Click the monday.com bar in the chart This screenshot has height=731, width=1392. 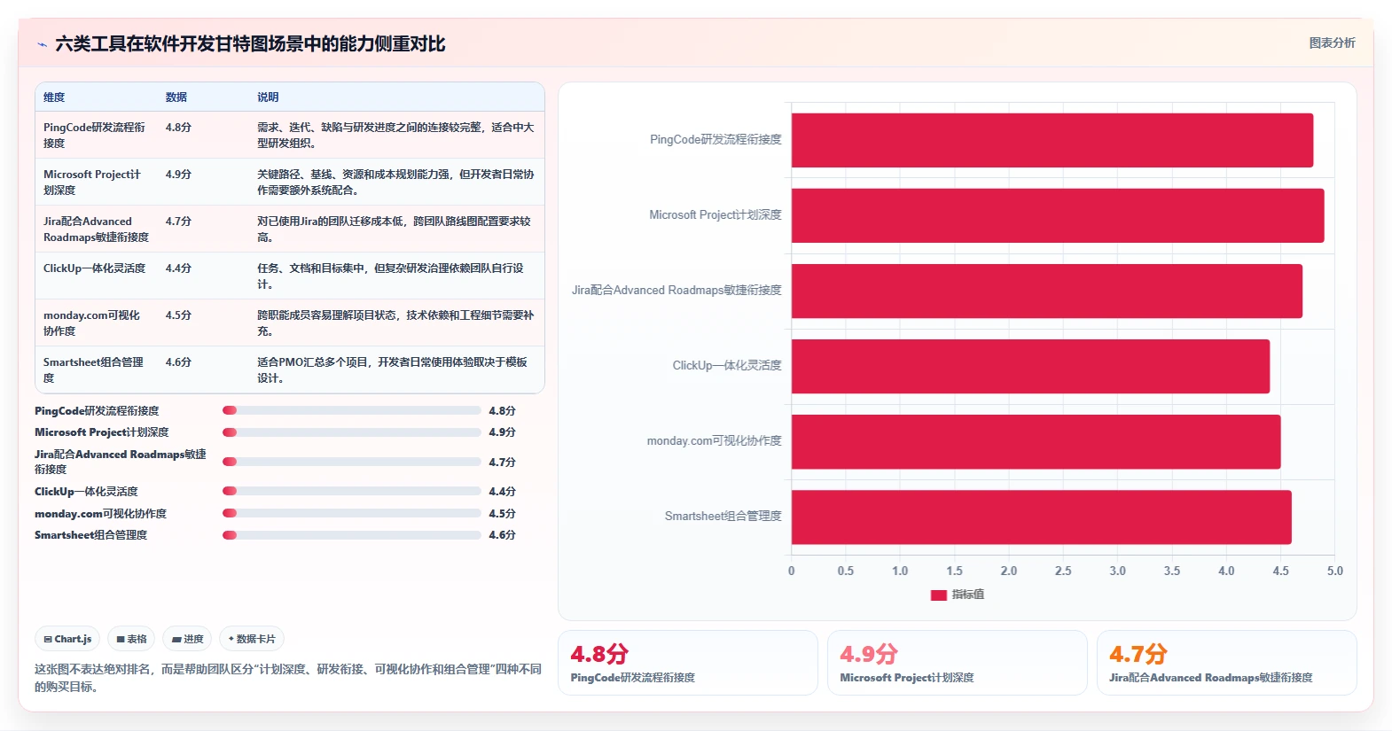point(1036,441)
